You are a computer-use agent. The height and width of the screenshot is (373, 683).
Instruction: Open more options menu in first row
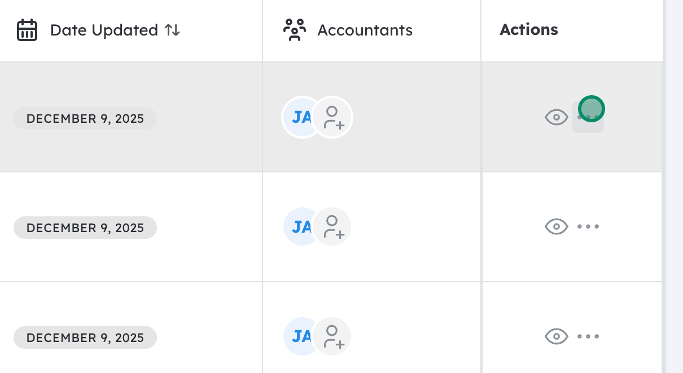pos(588,117)
